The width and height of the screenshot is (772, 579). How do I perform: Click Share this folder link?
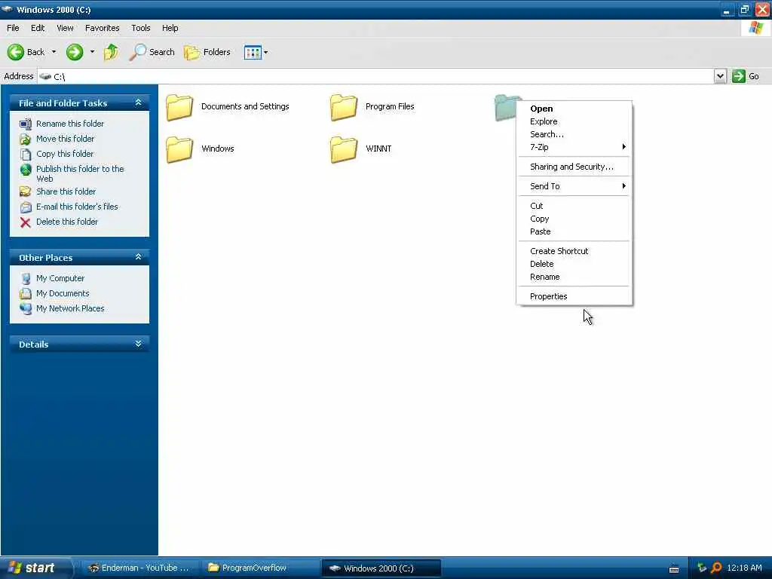66,191
